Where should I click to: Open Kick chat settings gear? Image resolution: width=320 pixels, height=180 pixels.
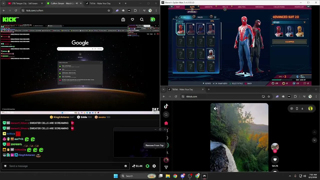pos(154,166)
